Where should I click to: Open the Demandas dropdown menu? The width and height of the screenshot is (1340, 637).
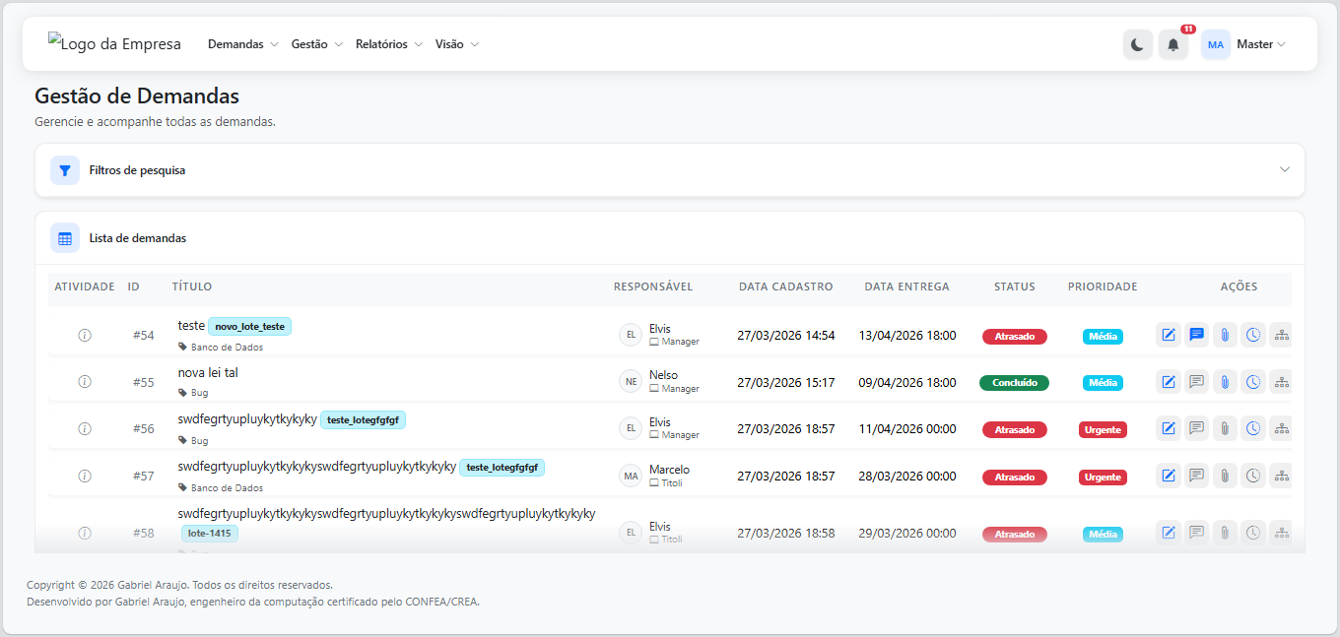243,44
